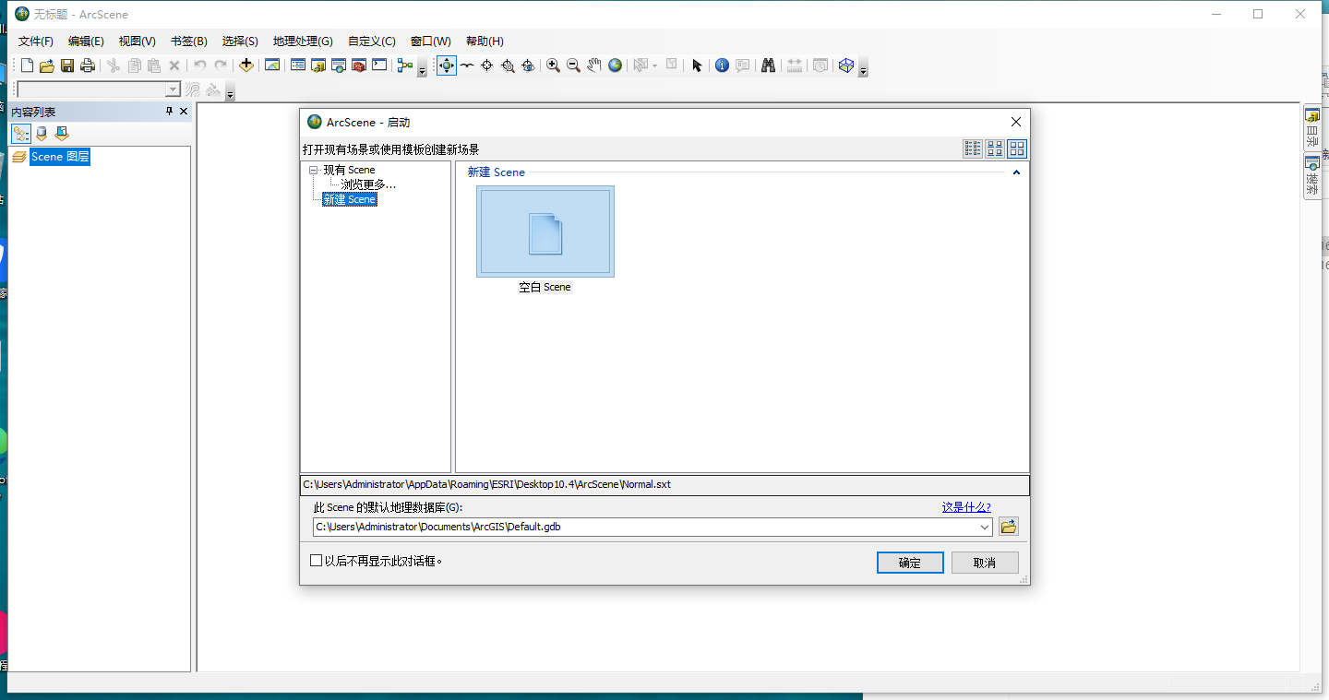Select the Identify info tool
The width and height of the screenshot is (1329, 700).
(x=722, y=65)
